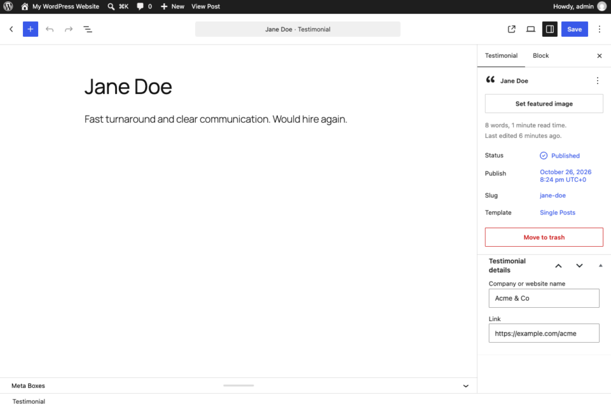Close the settings sidebar
This screenshot has width=611, height=407.
[x=599, y=56]
